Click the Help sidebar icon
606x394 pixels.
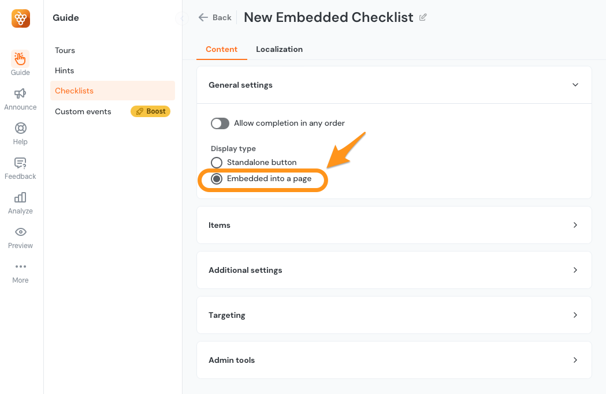pos(20,132)
